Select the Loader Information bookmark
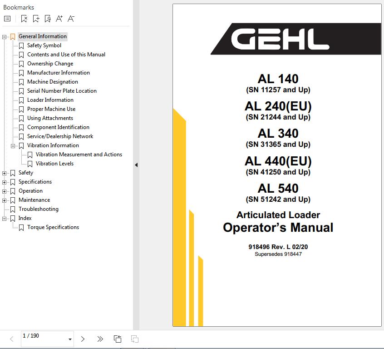 tap(50, 100)
